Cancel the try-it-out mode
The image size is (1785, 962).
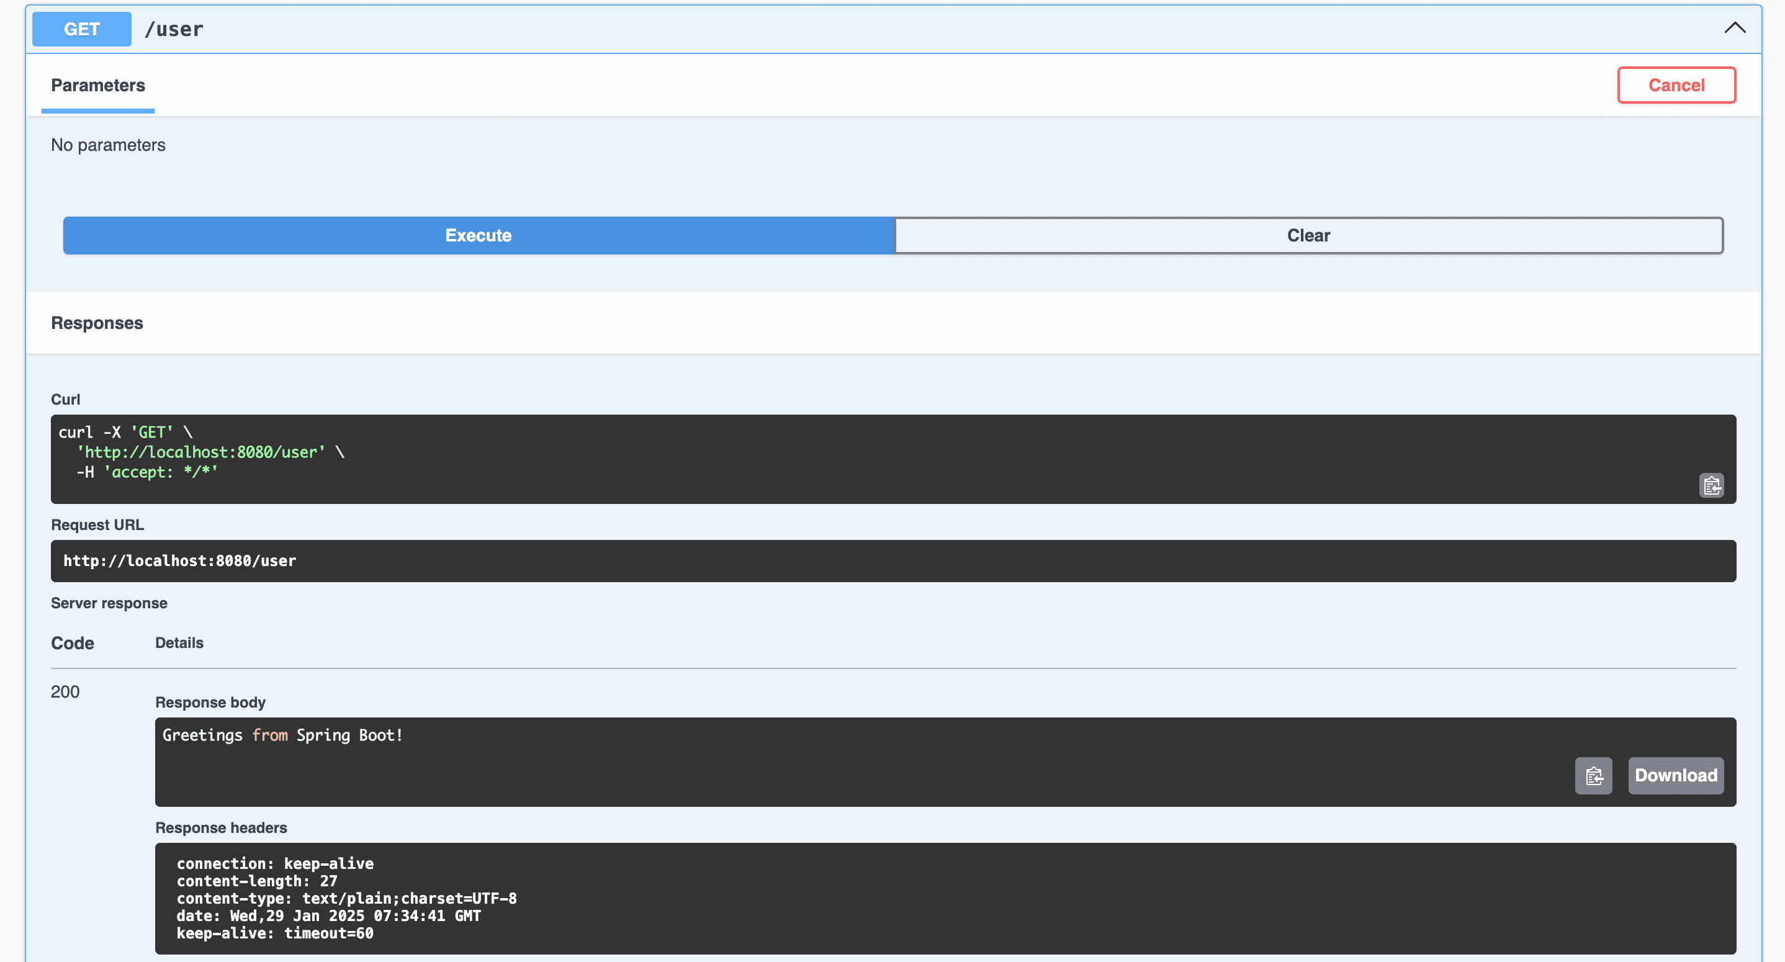[x=1676, y=85]
